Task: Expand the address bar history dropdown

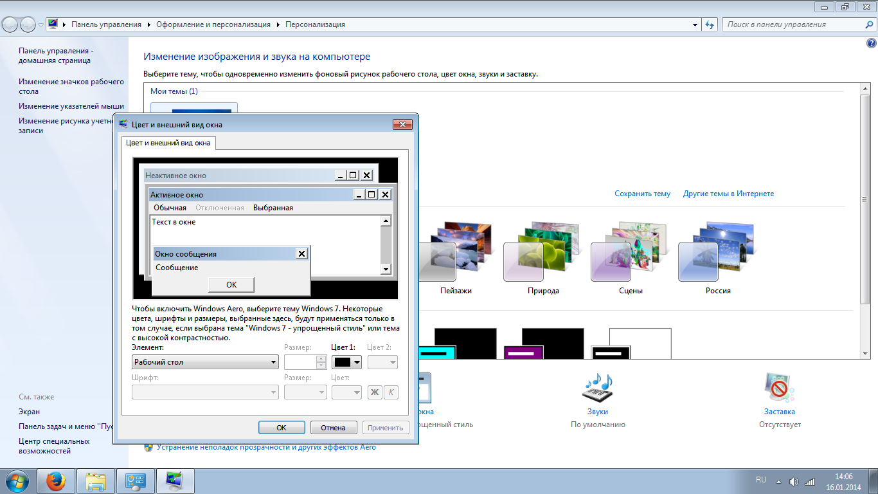Action: click(695, 24)
